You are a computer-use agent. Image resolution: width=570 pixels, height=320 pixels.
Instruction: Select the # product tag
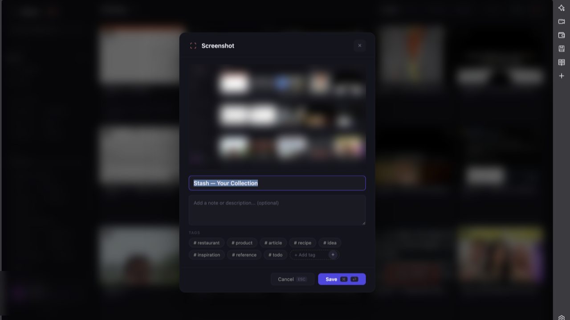click(x=242, y=243)
